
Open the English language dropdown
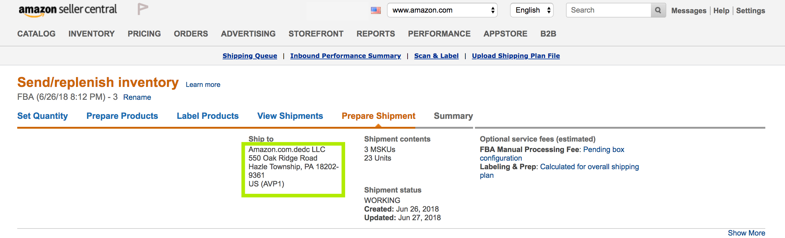(532, 10)
